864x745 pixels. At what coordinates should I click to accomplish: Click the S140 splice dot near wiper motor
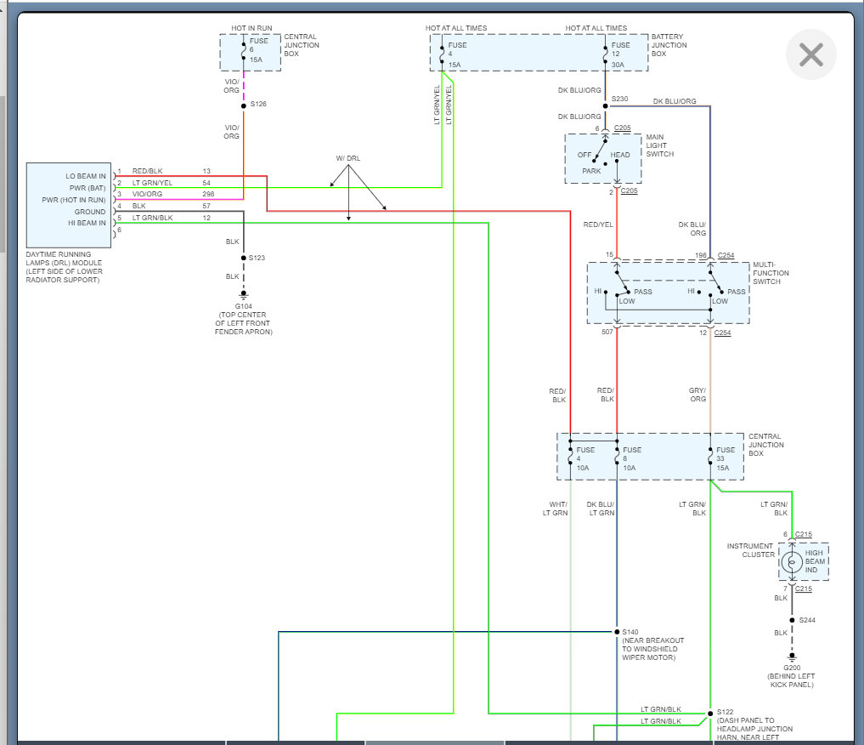point(617,632)
